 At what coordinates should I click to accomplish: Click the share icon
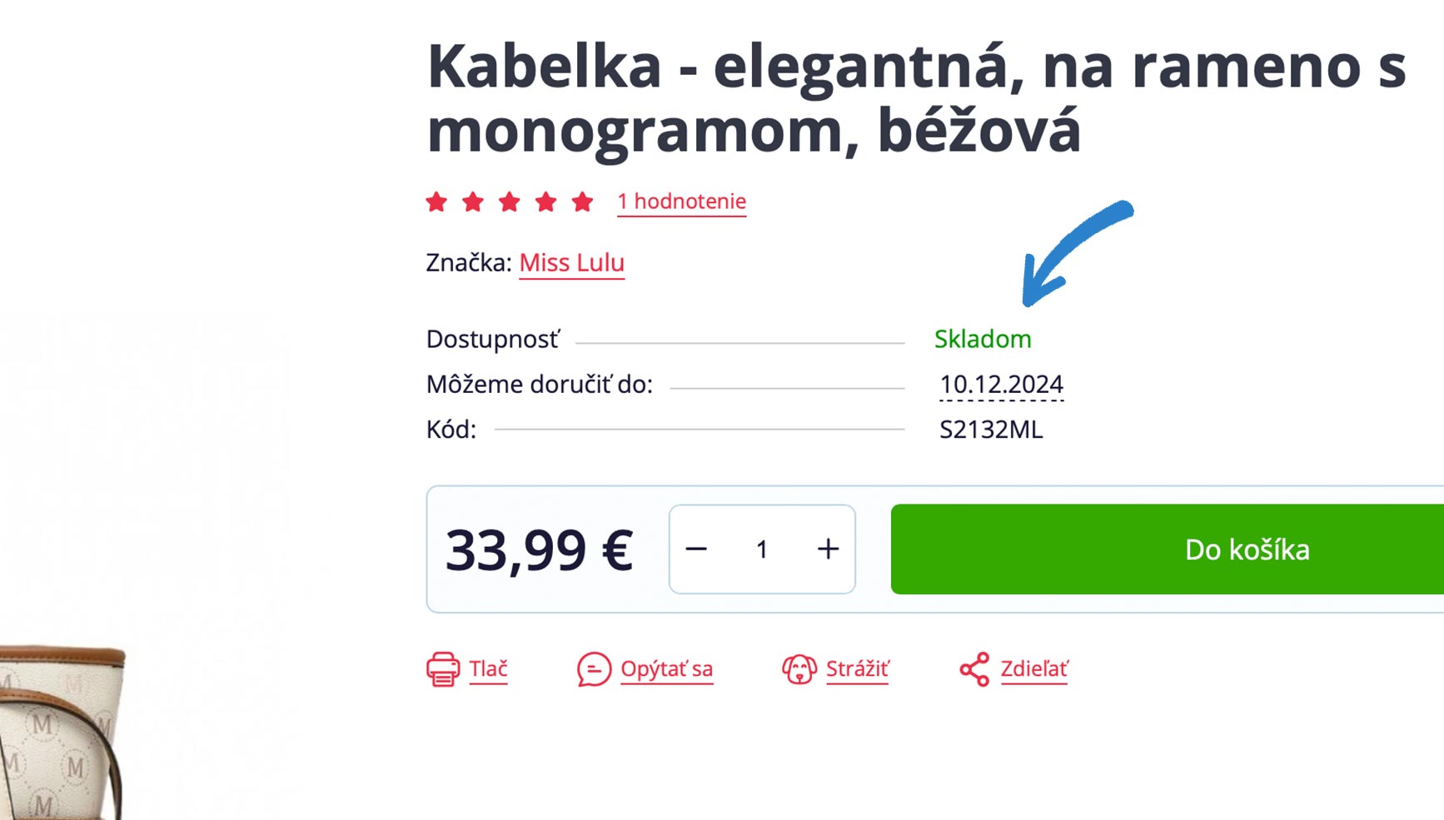pyautogui.click(x=974, y=669)
